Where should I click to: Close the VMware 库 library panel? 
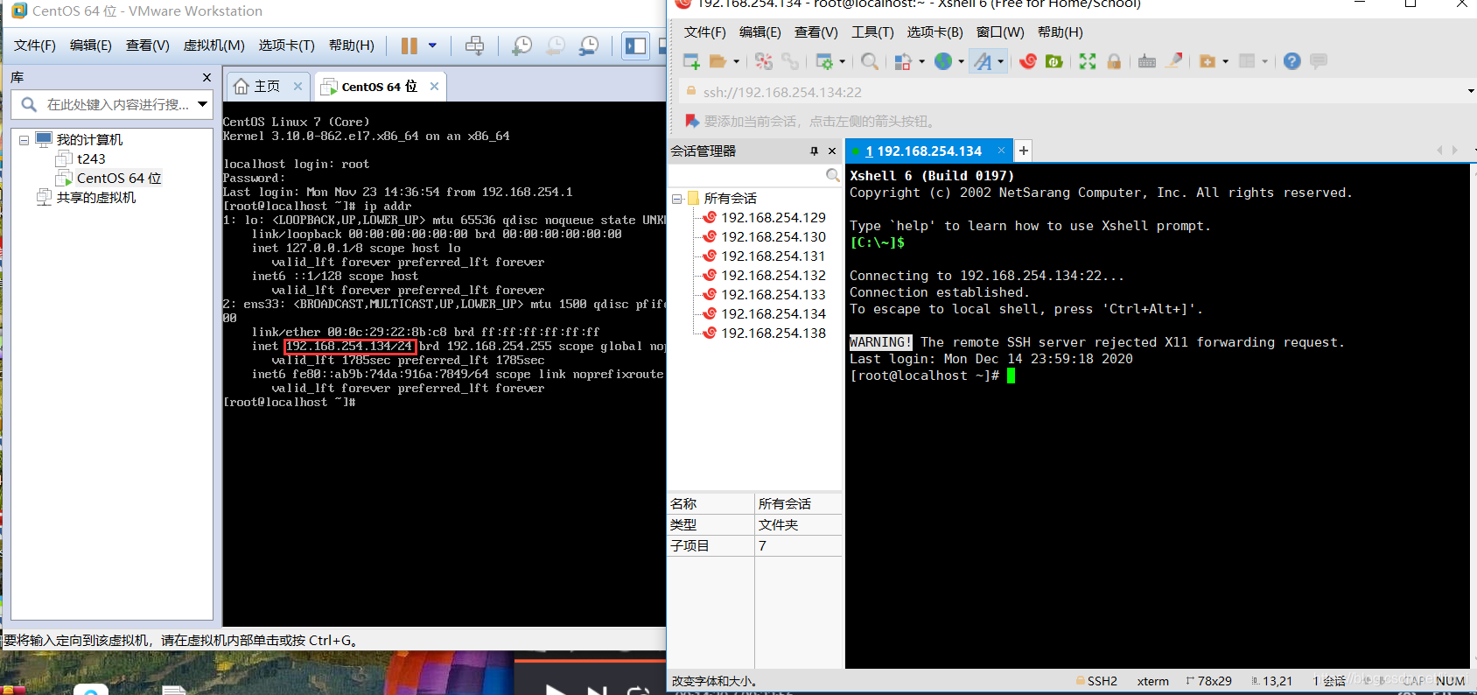206,78
